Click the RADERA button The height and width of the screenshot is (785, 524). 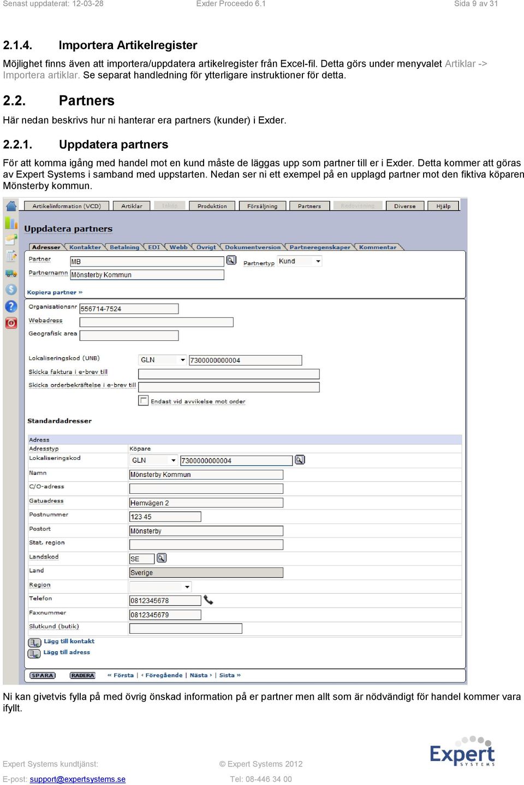(x=82, y=675)
